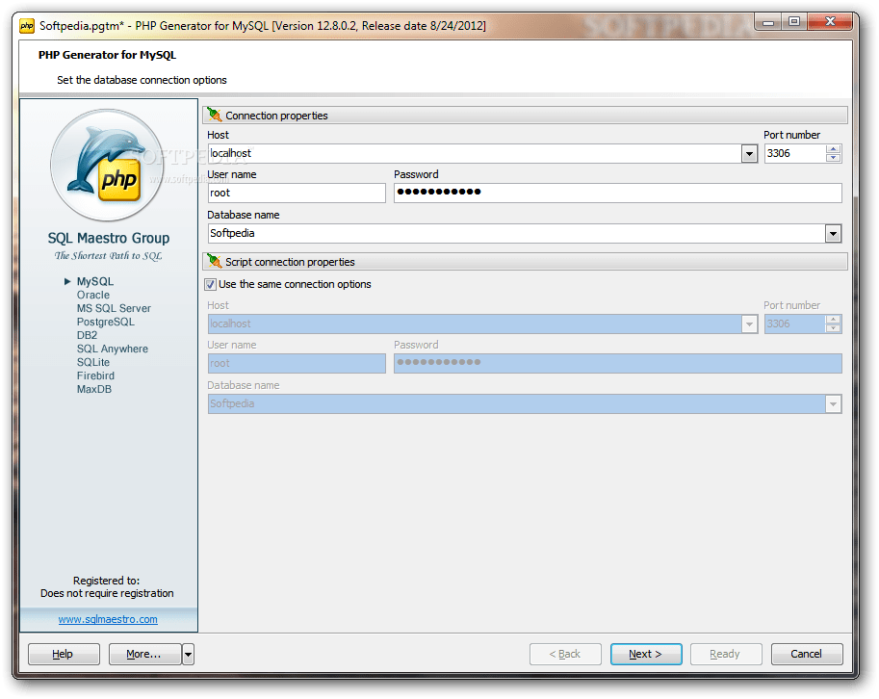The height and width of the screenshot is (699, 879).
Task: Click the Script connection properties section icon
Action: [214, 261]
